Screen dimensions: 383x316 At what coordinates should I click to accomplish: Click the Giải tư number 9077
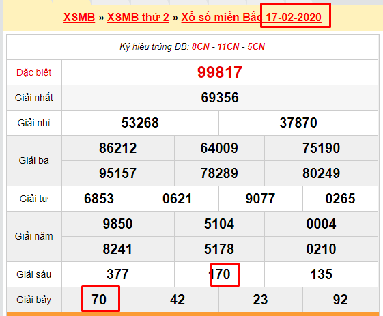point(260,199)
